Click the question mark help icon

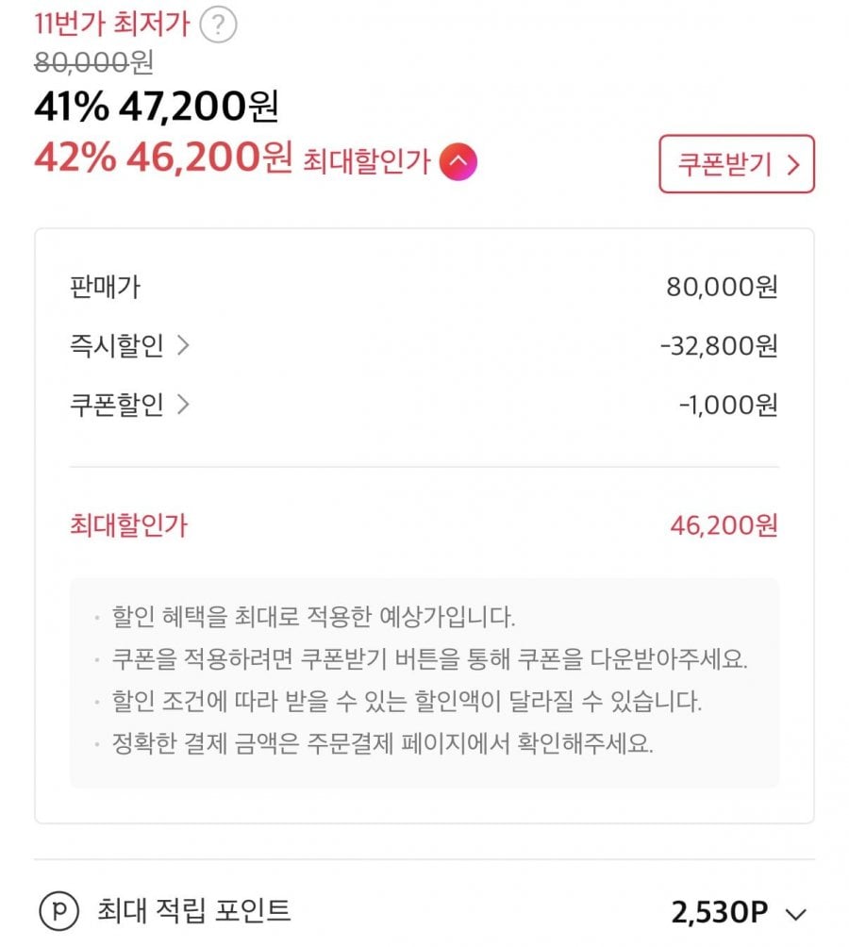click(x=219, y=25)
